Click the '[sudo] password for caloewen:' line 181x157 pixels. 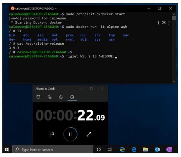(x=38, y=18)
